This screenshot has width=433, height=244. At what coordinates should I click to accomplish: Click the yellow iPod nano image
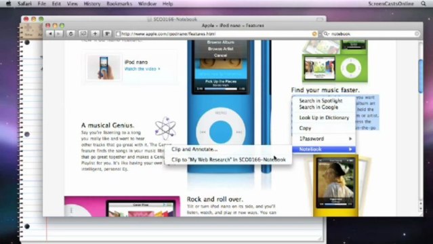[x=336, y=186]
